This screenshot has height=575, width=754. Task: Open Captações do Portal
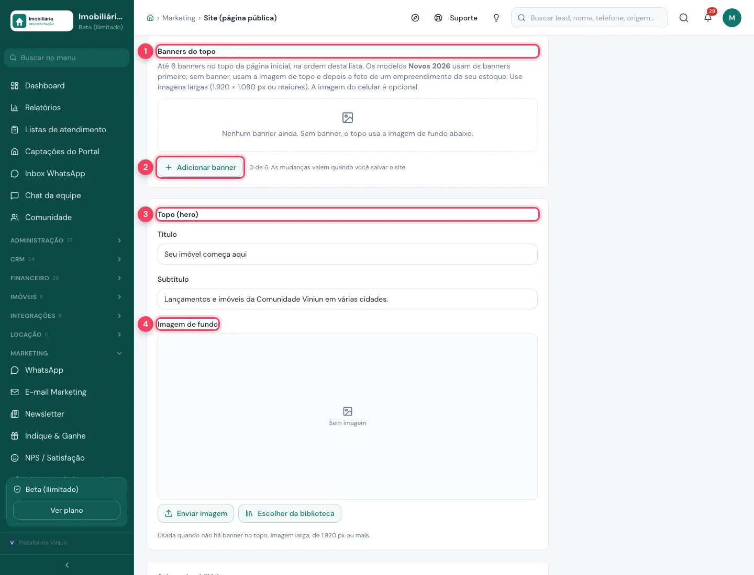click(66, 152)
